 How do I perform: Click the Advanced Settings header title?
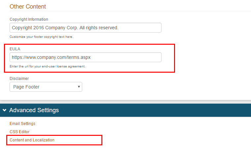click(x=34, y=110)
